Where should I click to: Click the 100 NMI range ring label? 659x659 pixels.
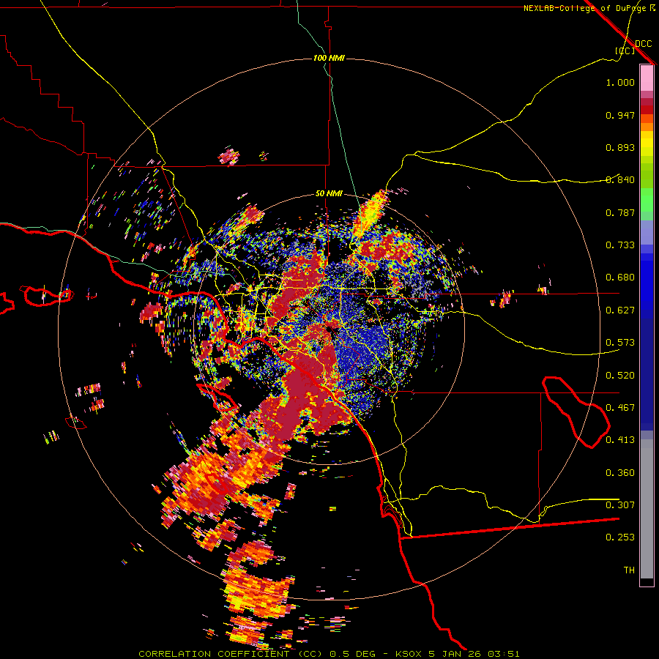pyautogui.click(x=329, y=58)
